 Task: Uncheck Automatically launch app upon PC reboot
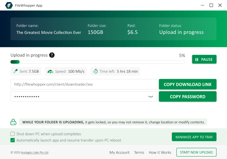tap(13, 140)
